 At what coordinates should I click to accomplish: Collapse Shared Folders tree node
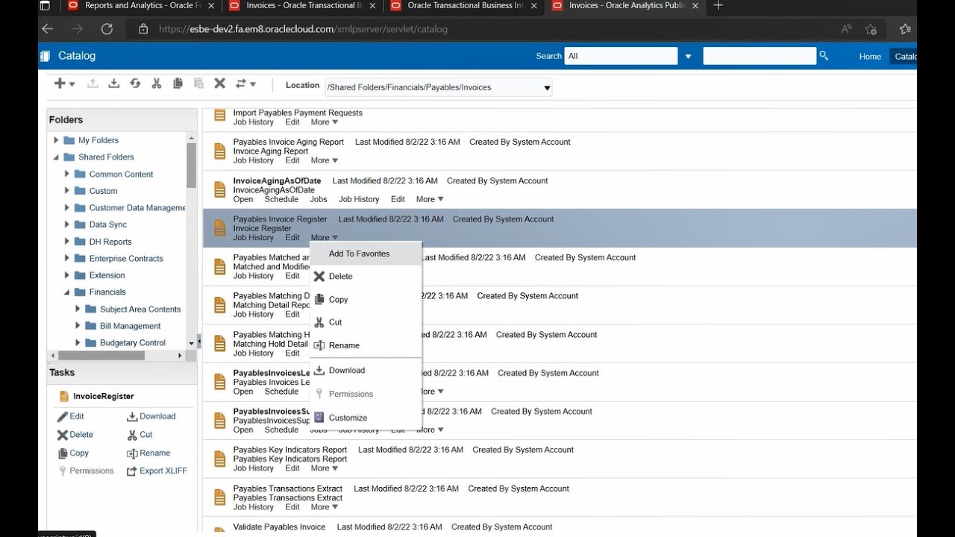(56, 157)
